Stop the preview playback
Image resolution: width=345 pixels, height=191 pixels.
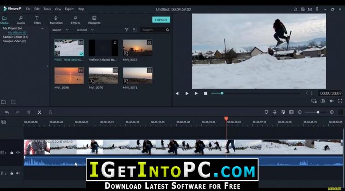pos(206,93)
